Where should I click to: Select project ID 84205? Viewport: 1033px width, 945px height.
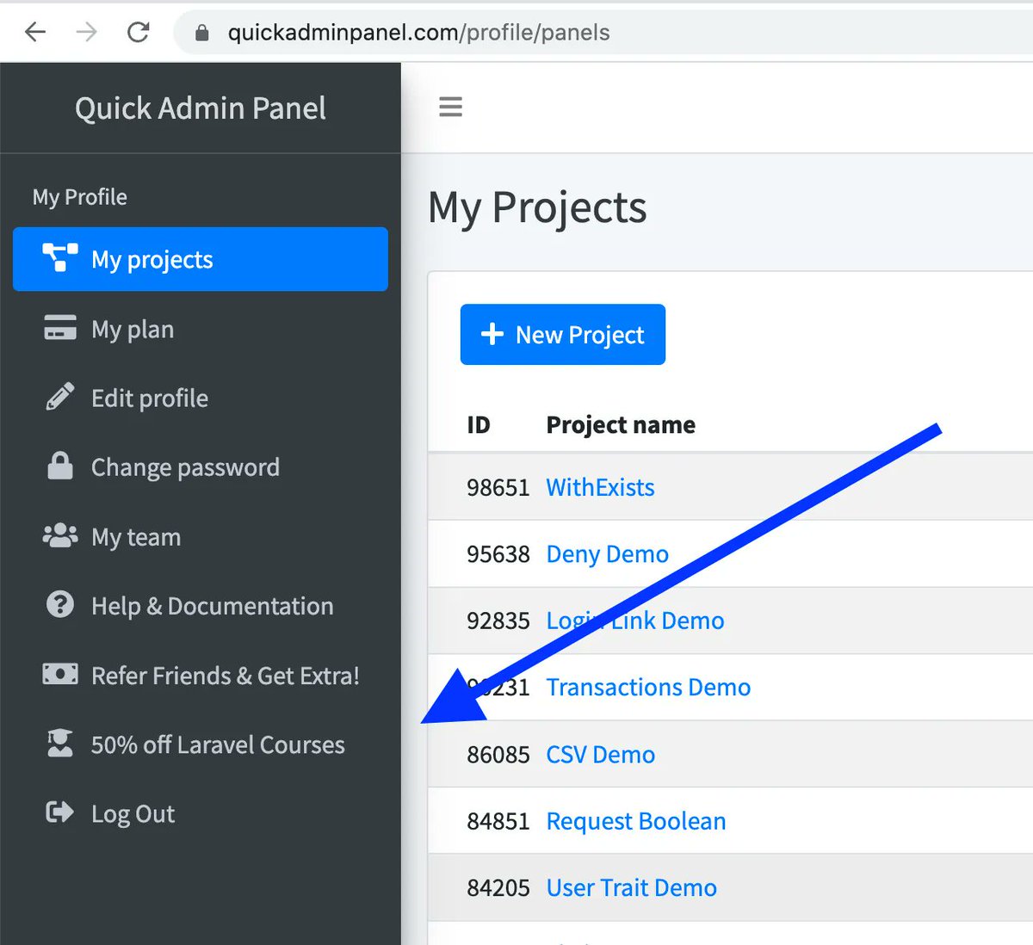(498, 887)
